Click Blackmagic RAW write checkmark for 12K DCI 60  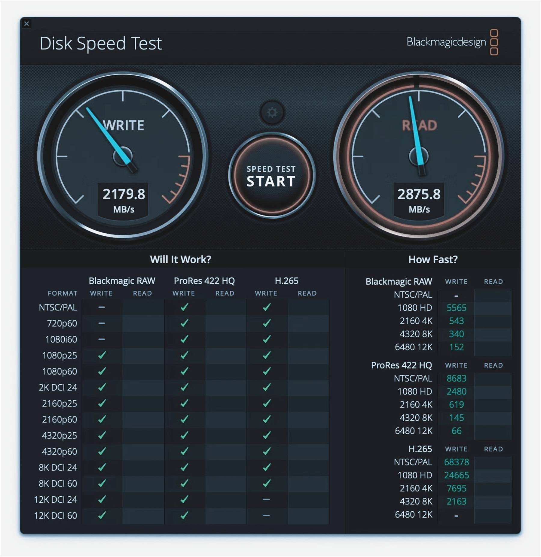coord(102,515)
